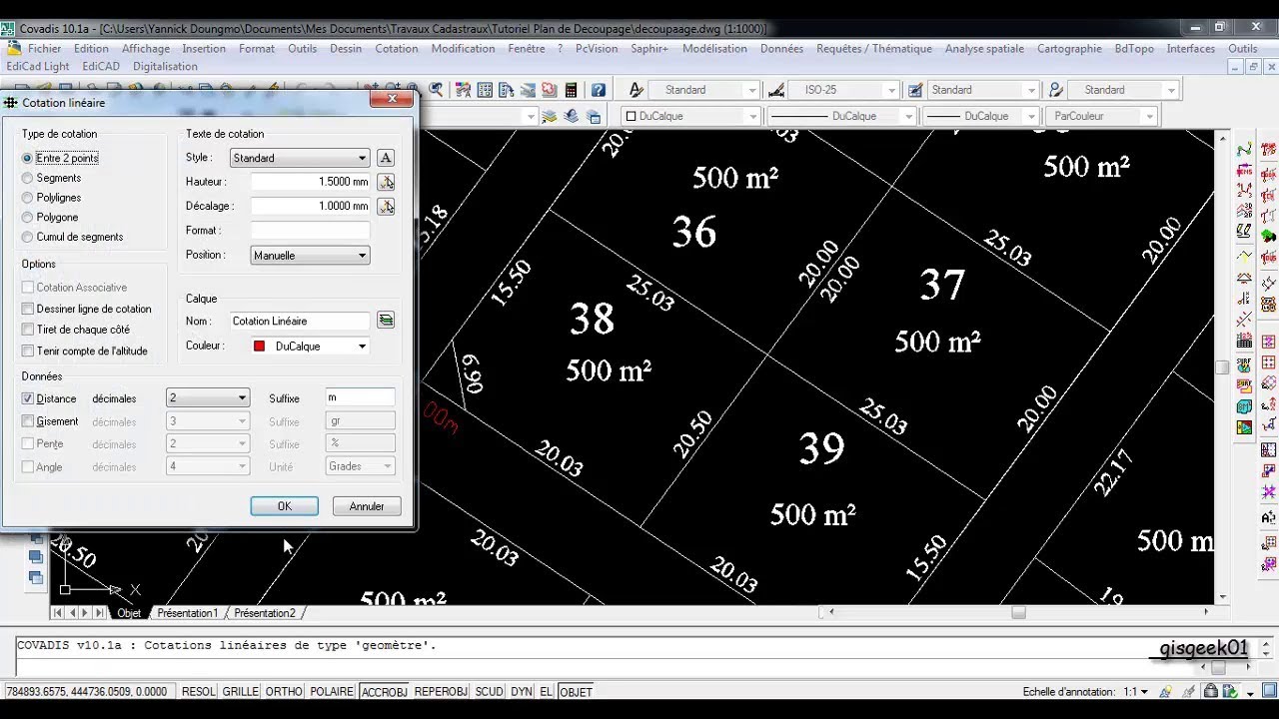
Task: Select the Segments radio button
Action: (x=28, y=178)
